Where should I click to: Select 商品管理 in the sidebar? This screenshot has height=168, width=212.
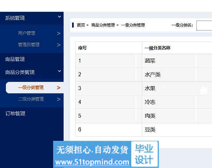15,59
